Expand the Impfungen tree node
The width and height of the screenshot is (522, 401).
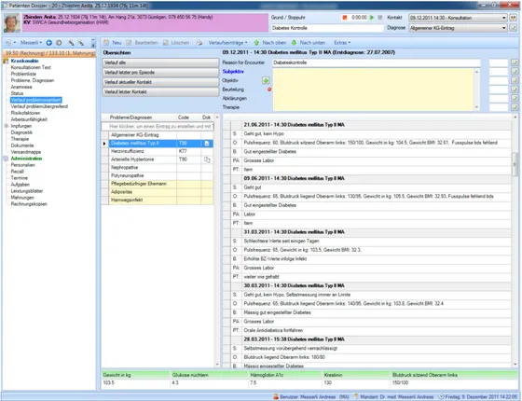(6, 126)
